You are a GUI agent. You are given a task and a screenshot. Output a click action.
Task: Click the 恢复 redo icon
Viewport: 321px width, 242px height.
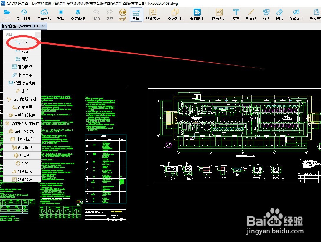[110, 15]
